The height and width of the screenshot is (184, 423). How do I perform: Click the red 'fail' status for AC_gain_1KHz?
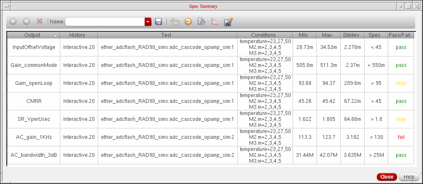coord(401,137)
